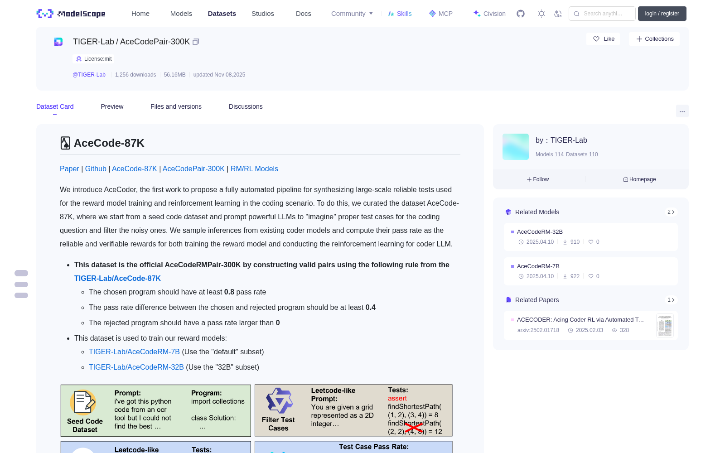725x453 pixels.
Task: Click the heart icon on AceCodeRM-7B
Action: [x=591, y=276]
